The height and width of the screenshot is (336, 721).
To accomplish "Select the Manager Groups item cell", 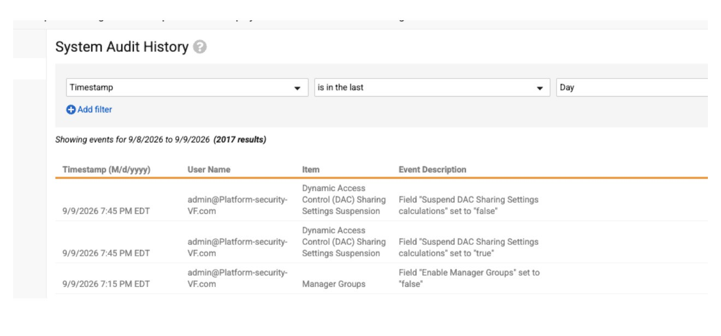I will (x=334, y=284).
